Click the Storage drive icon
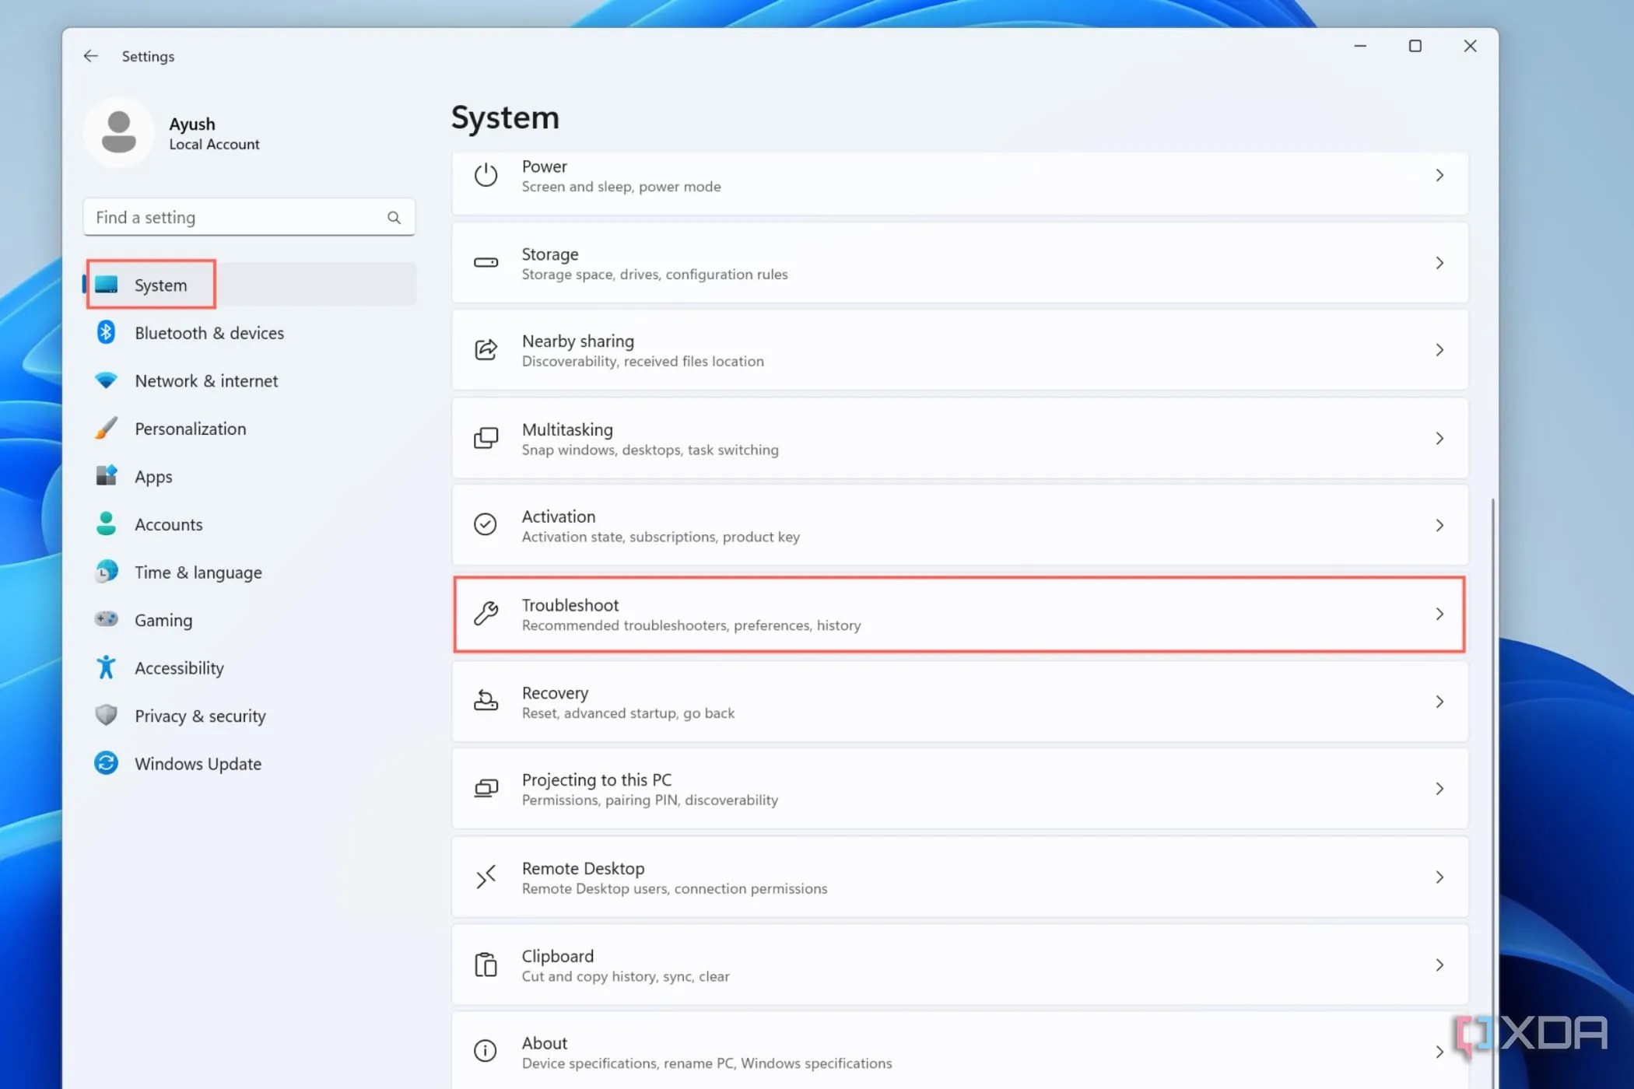This screenshot has height=1089, width=1634. tap(486, 263)
